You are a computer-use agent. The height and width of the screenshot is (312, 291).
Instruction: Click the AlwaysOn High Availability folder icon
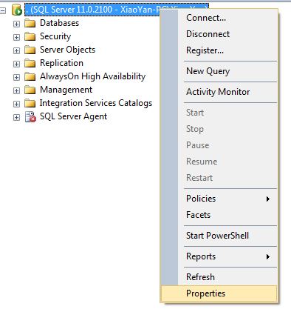30,77
